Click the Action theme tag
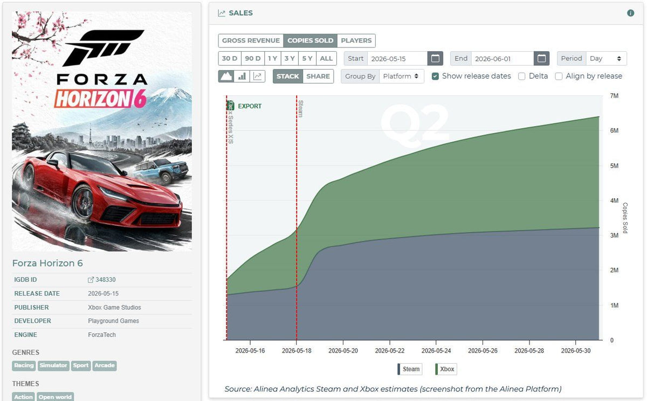 pyautogui.click(x=24, y=397)
